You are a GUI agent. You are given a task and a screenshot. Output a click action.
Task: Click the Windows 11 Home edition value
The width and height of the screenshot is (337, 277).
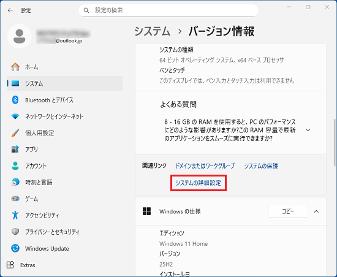[184, 244]
